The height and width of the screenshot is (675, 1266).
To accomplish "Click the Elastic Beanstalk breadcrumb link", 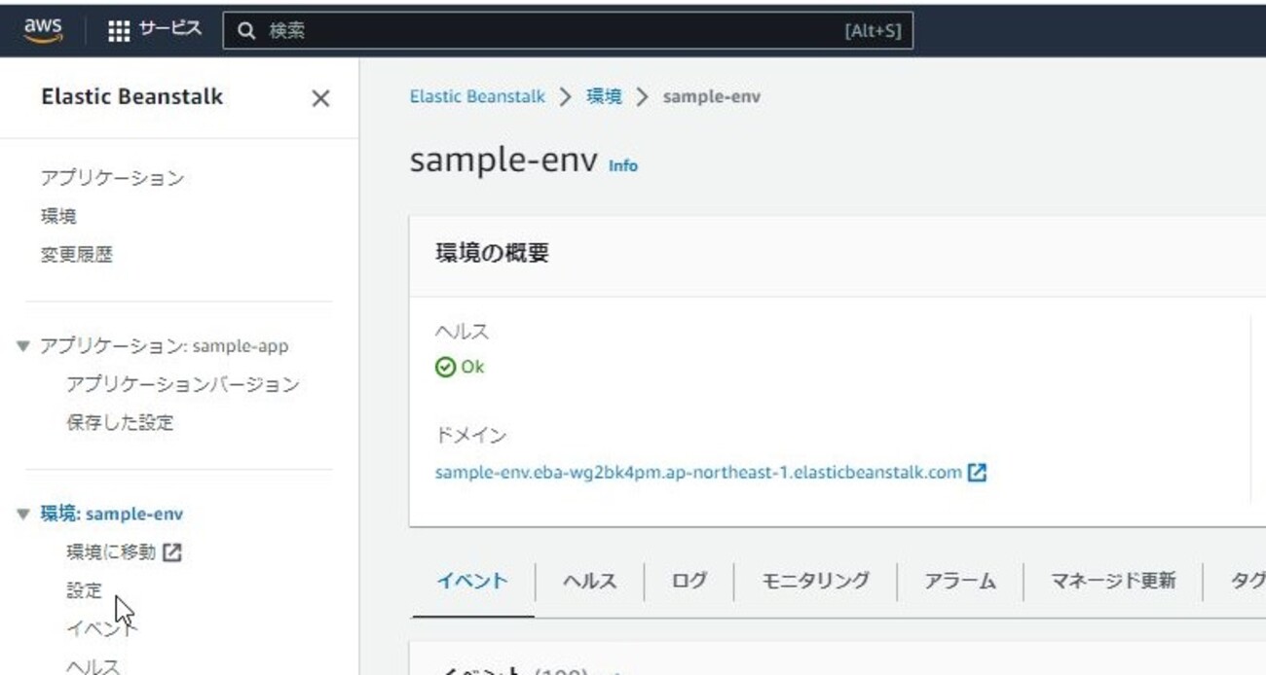I will coord(476,95).
